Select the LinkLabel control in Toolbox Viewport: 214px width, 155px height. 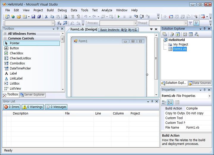pos(32,78)
